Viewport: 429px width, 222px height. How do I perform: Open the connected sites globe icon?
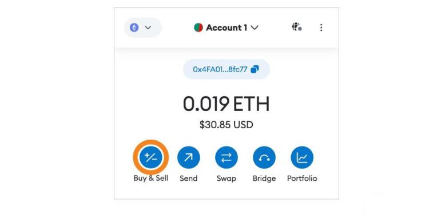click(x=296, y=27)
